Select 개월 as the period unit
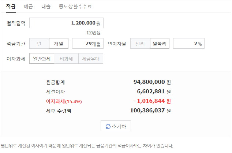232x153 pixels. click(x=59, y=44)
